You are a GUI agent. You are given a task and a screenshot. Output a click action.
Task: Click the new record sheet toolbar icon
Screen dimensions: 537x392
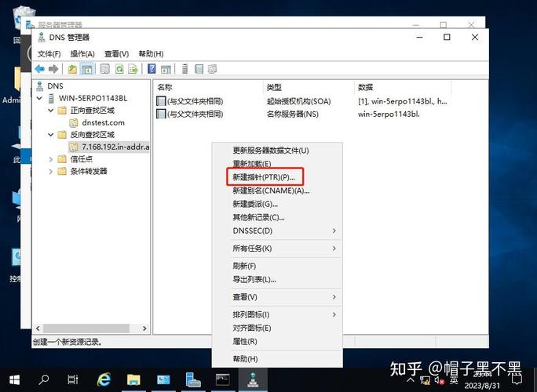click(x=199, y=69)
